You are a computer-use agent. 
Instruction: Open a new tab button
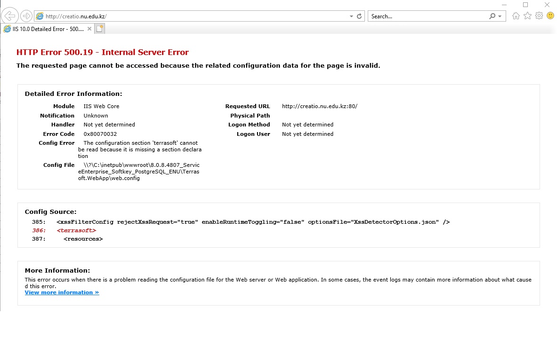(100, 29)
